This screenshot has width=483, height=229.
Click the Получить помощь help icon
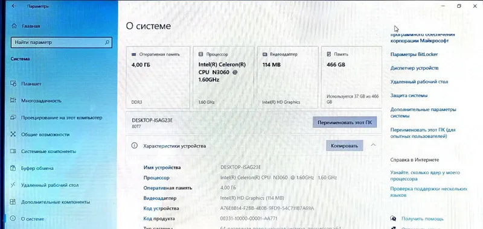pyautogui.click(x=393, y=219)
